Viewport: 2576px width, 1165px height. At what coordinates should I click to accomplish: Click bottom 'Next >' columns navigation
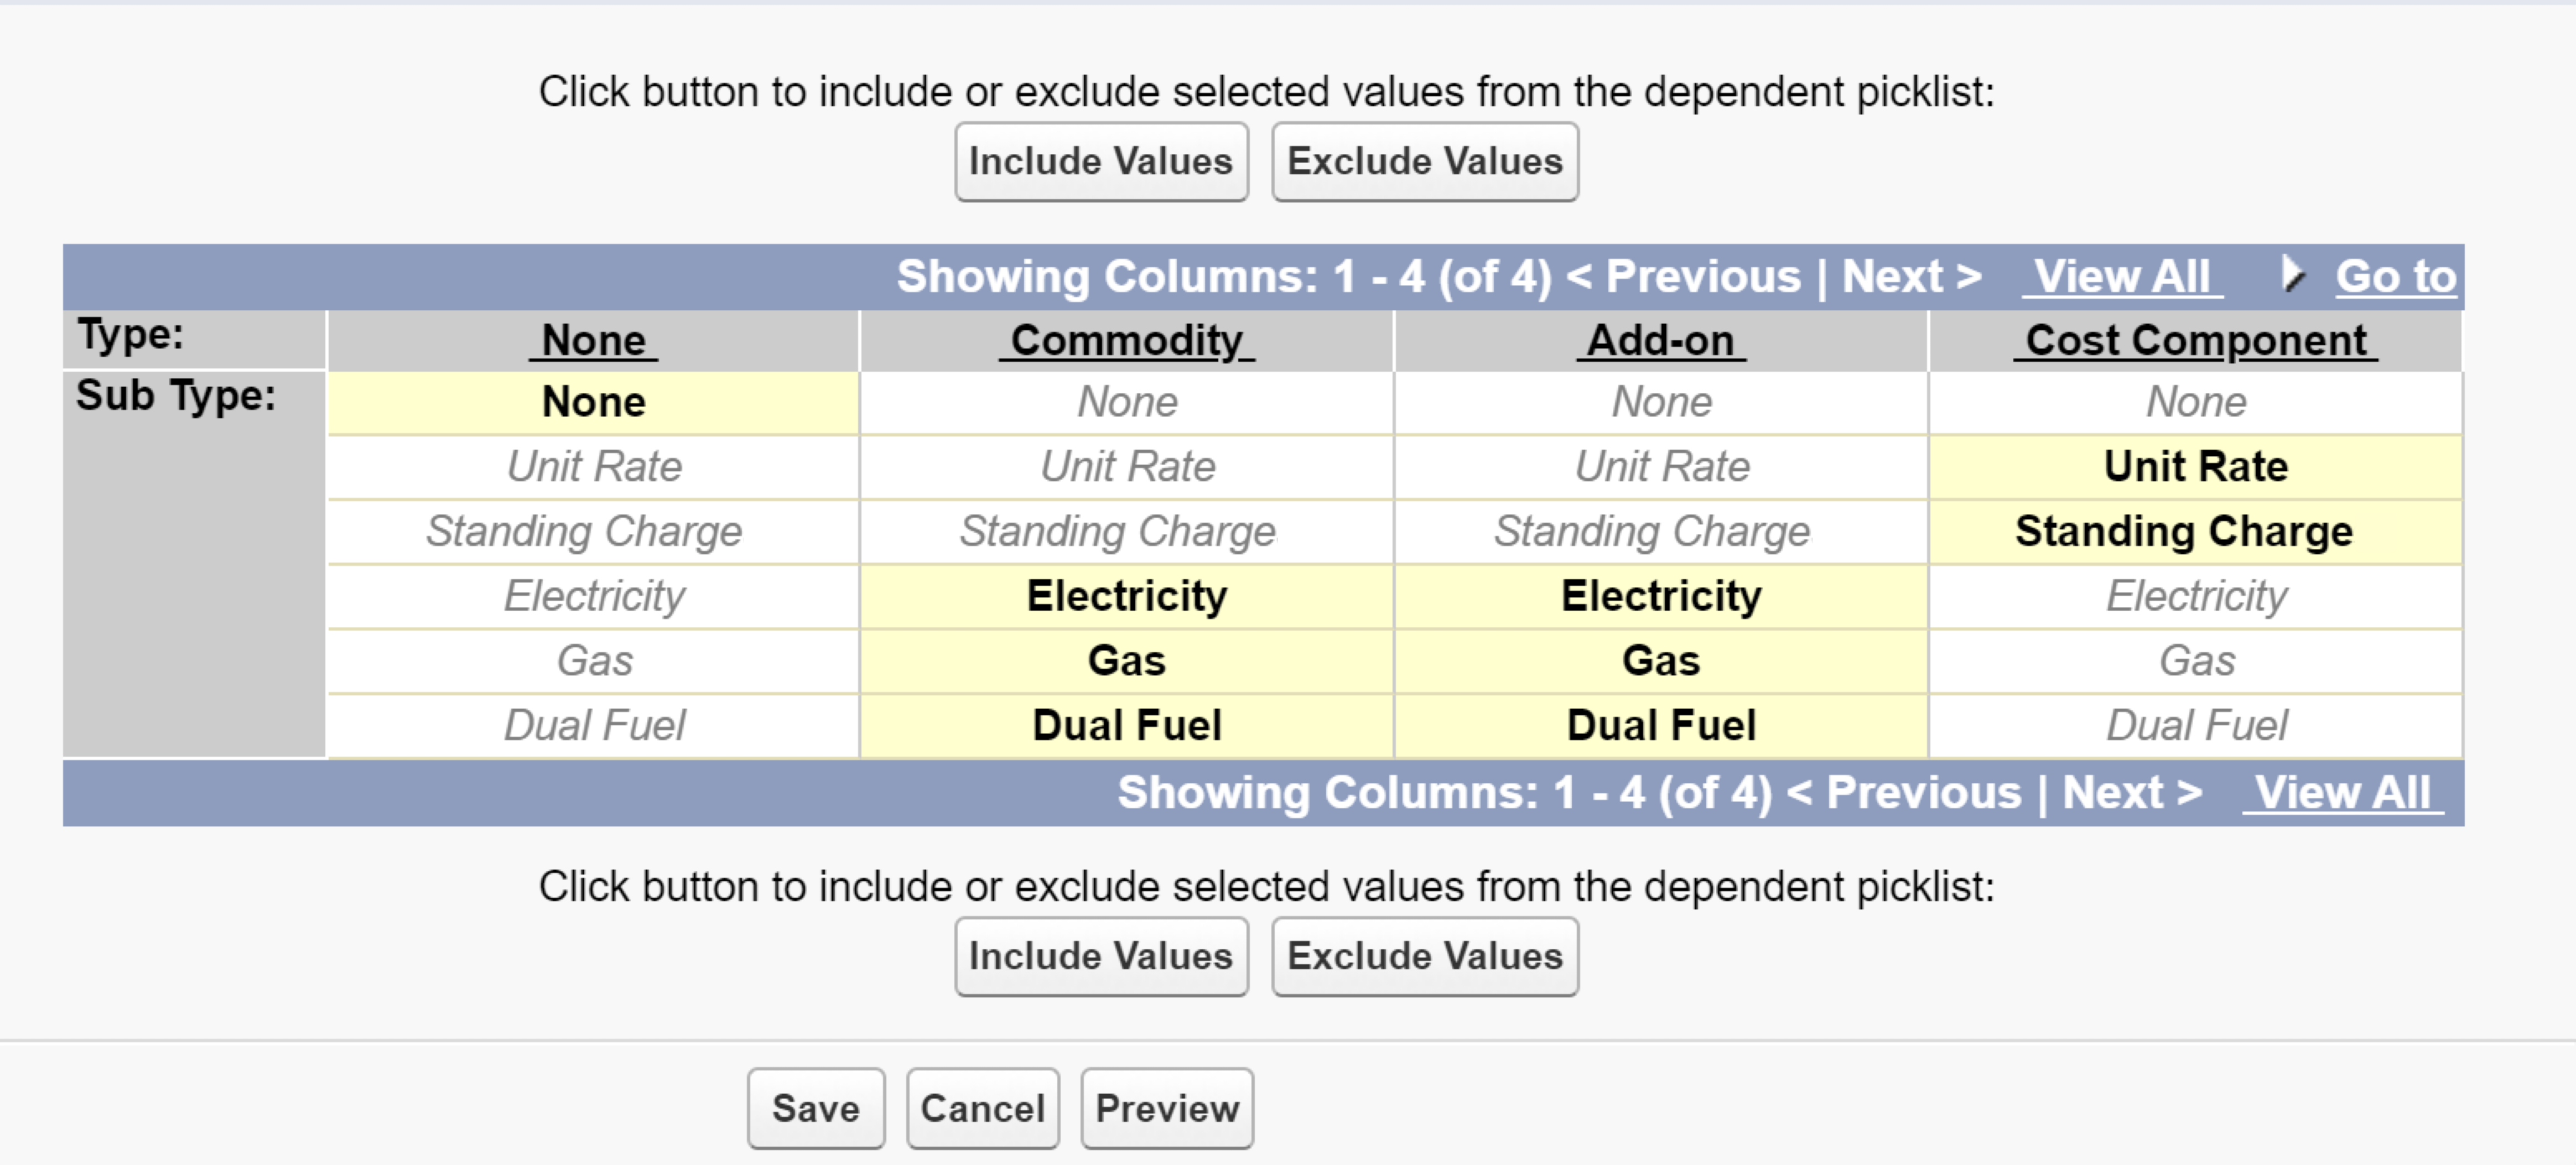[2132, 793]
